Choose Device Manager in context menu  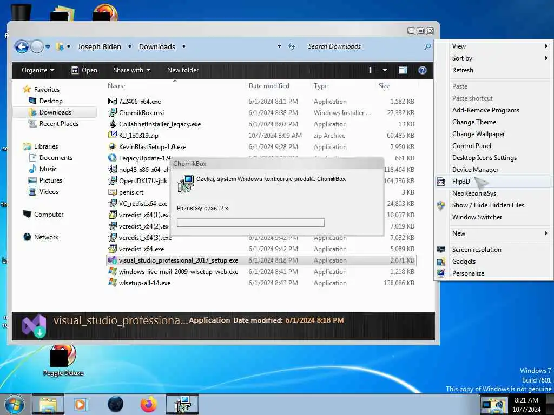[x=493, y=169]
